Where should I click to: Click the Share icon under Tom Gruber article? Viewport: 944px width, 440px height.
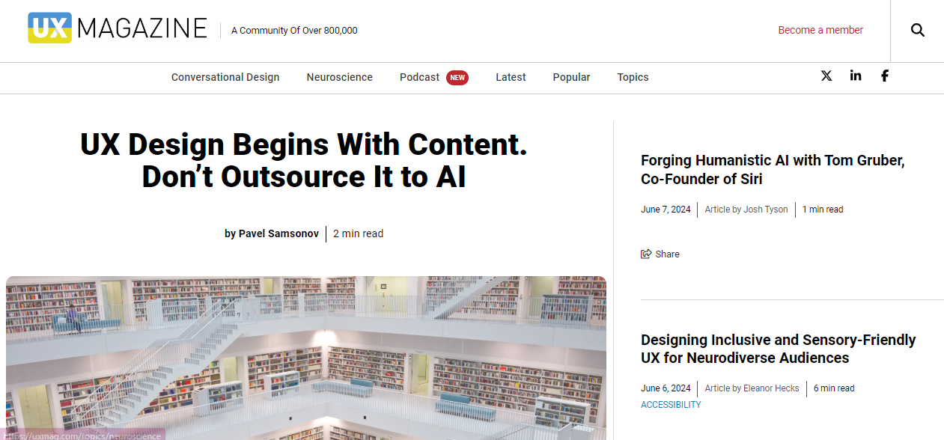(x=646, y=254)
